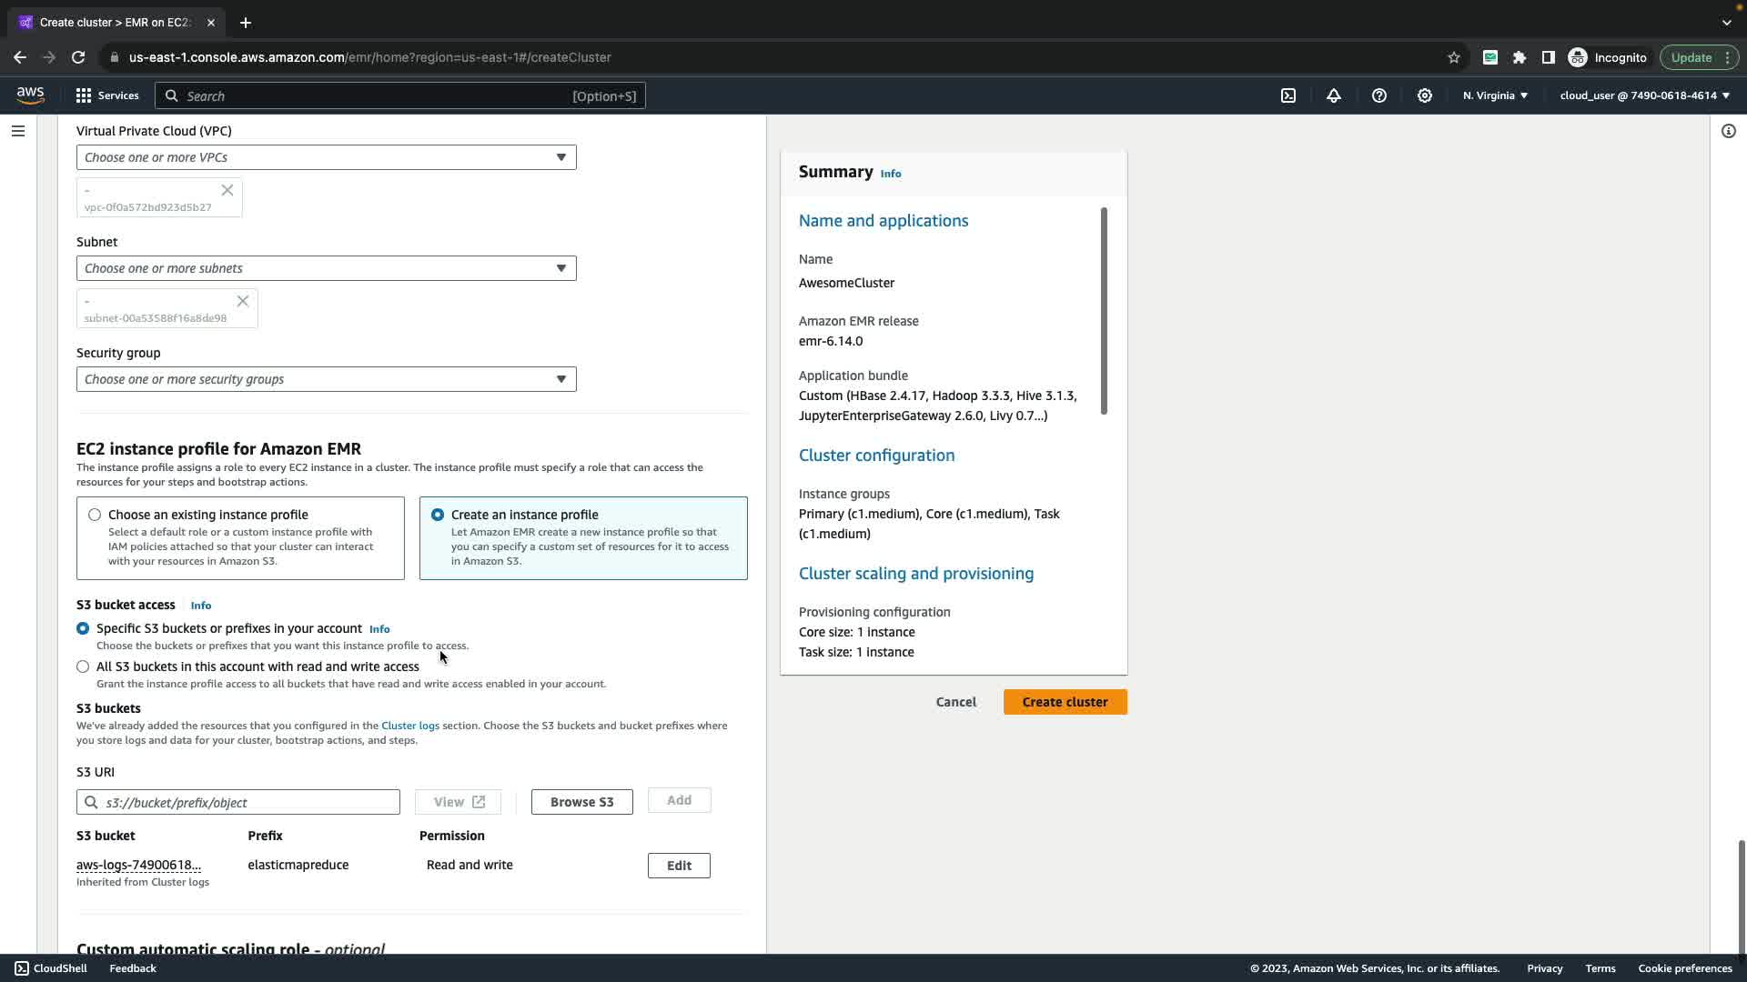The image size is (1747, 982).
Task: Remove the selected subnet chip
Action: (243, 301)
